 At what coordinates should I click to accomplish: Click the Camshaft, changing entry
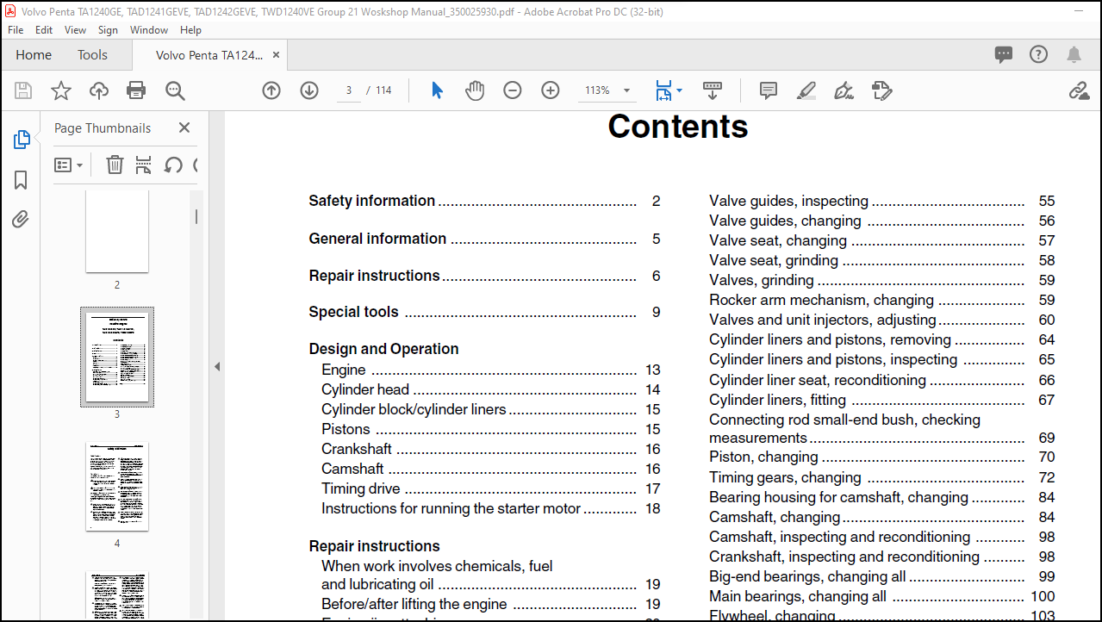(x=881, y=517)
